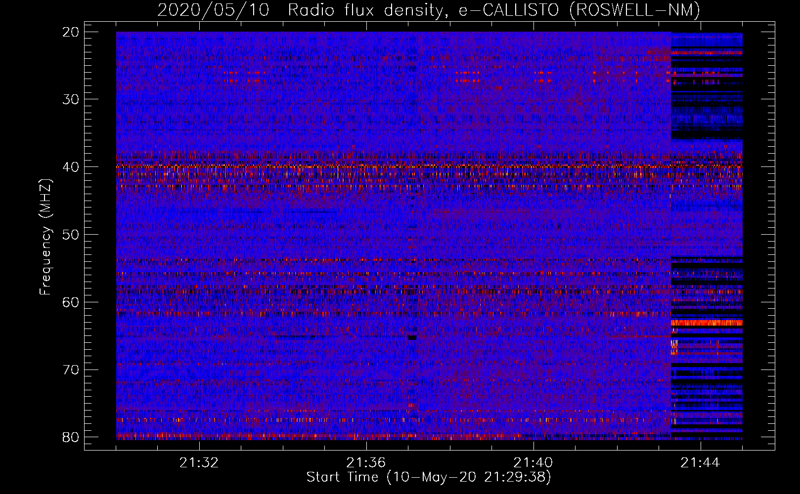Click the frequency tick label '20'
Screen dimensions: 800x494
[71, 32]
